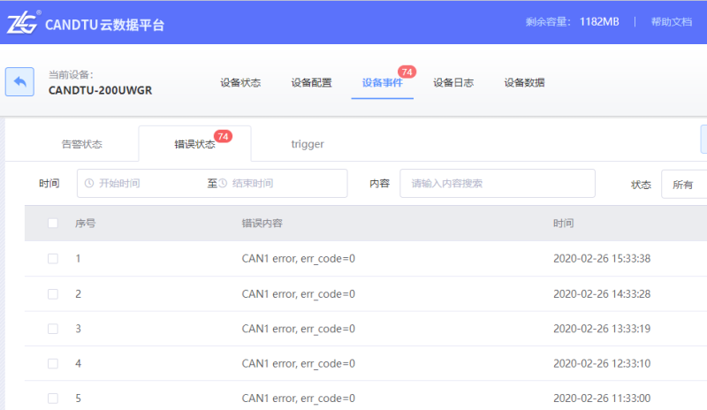Click clock icon beside 结束时间

click(x=223, y=183)
